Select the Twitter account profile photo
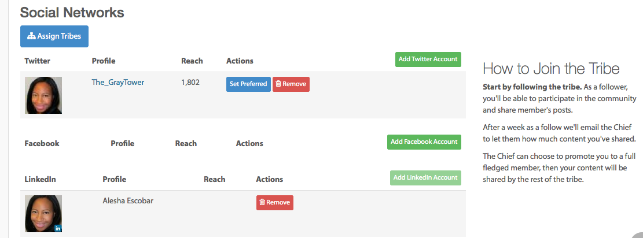Viewport: 643px width, 238px height. tap(43, 95)
